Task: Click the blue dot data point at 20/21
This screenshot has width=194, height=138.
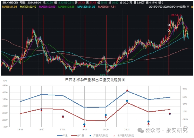Action: tap(127, 101)
